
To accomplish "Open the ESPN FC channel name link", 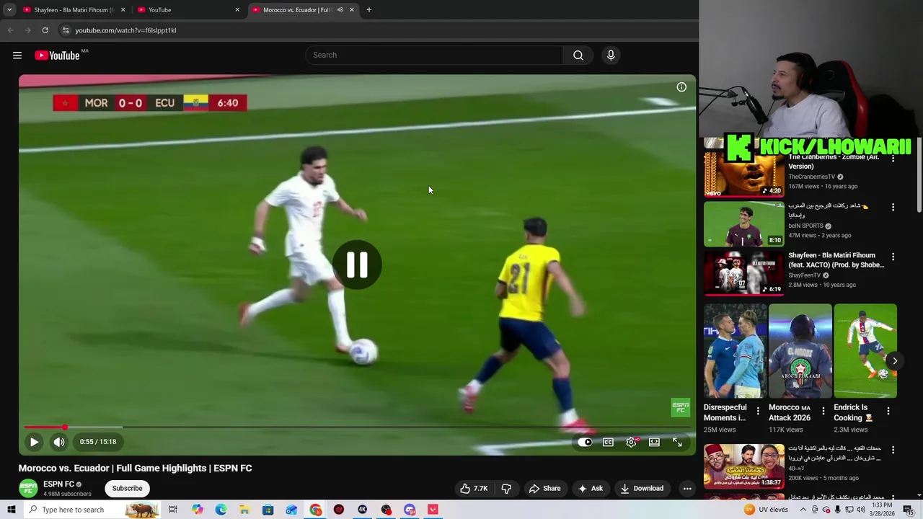I will pos(58,484).
